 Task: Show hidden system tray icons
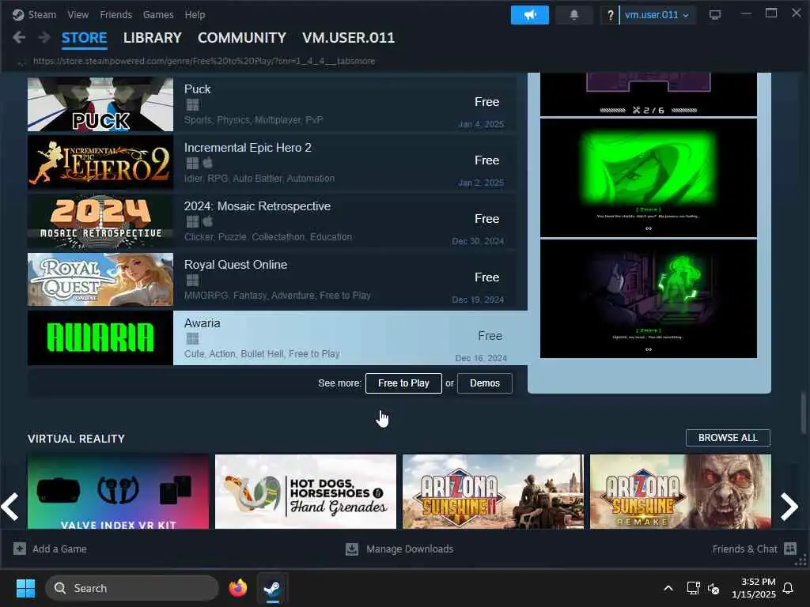pyautogui.click(x=668, y=588)
